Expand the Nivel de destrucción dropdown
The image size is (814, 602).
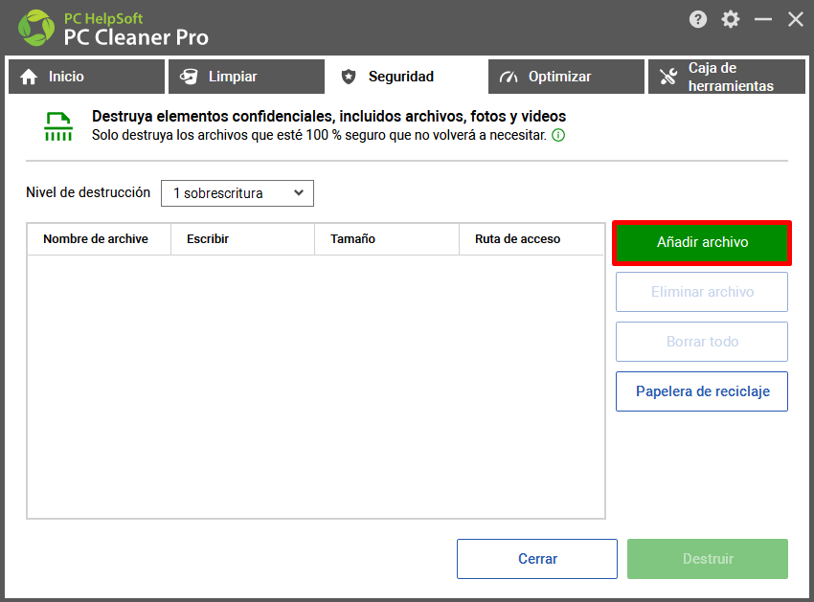pyautogui.click(x=237, y=193)
